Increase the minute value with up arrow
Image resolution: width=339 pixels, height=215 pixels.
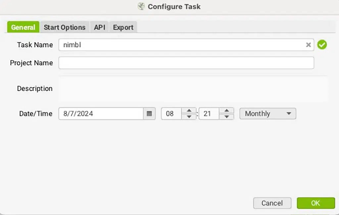tap(226, 110)
